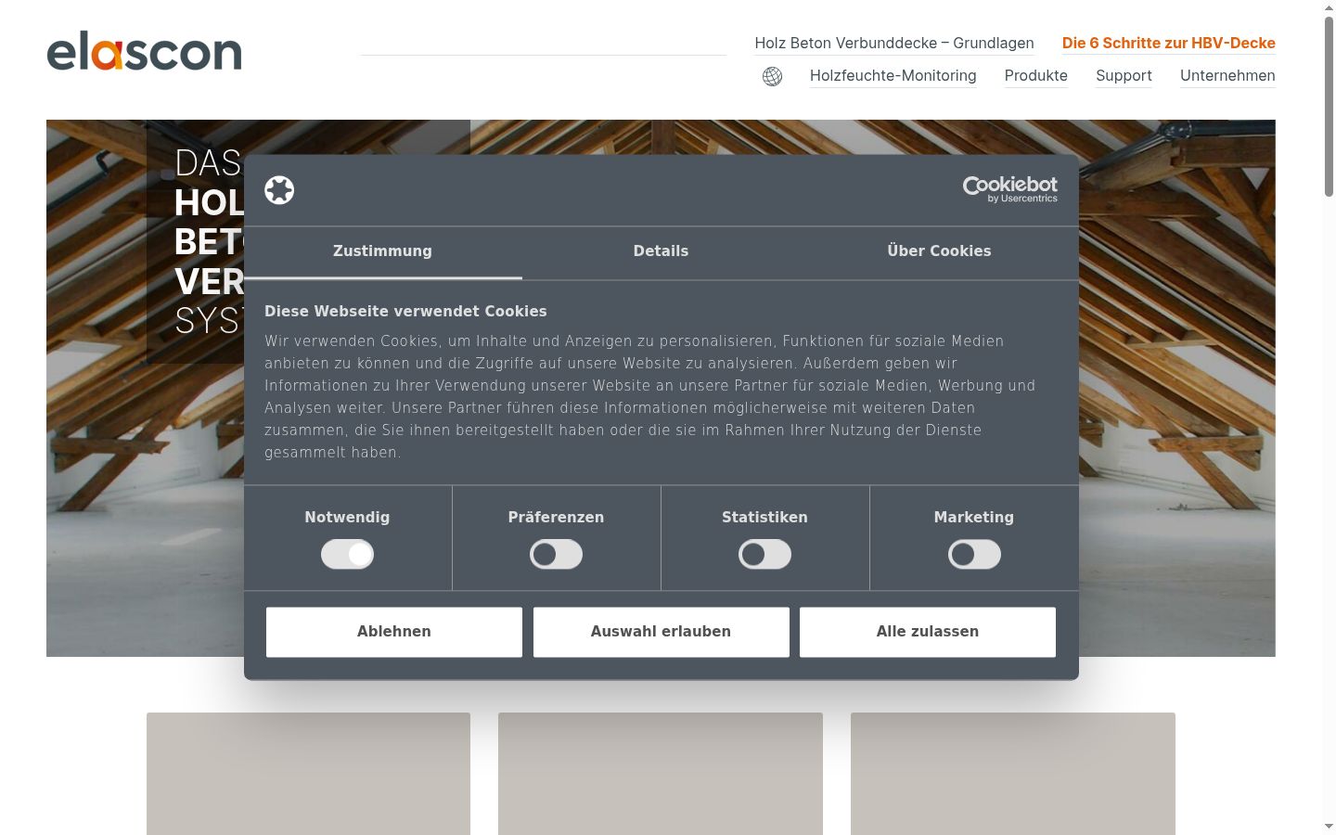This screenshot has width=1336, height=835.
Task: Open the Holzfeuchte-Monitoring menu item
Action: pyautogui.click(x=893, y=75)
